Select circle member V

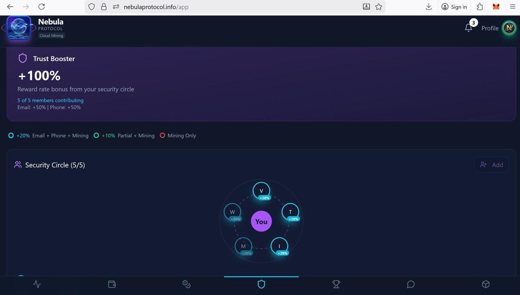point(261,191)
